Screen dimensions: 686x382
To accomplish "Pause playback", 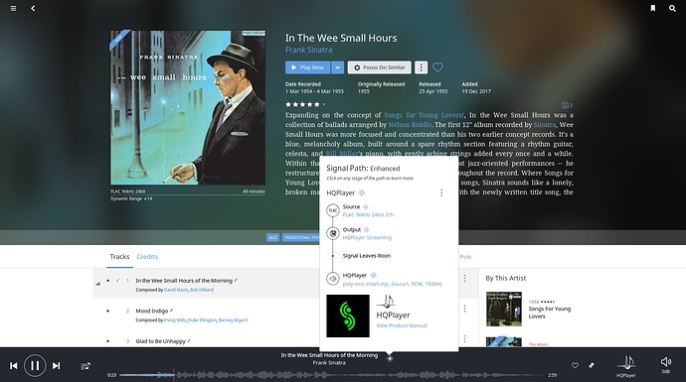I will coord(35,365).
